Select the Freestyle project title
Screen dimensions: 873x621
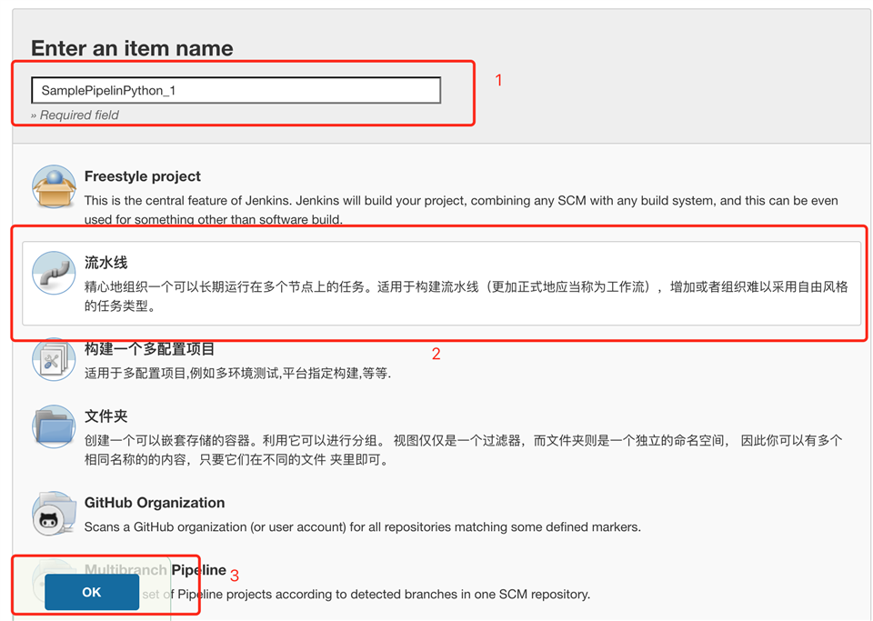pos(143,176)
